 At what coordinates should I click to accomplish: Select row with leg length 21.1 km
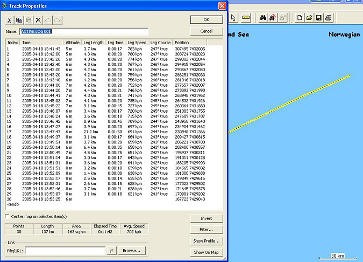tap(106, 132)
